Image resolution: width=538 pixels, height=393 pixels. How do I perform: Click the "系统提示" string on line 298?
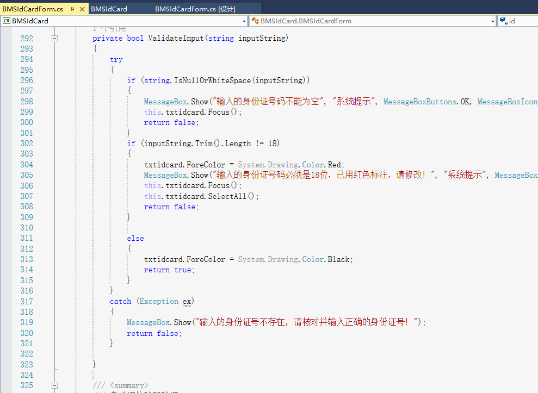point(354,102)
